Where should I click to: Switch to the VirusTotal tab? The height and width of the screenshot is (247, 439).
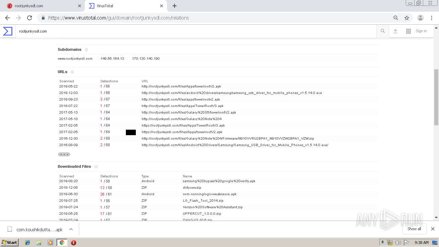click(125, 6)
